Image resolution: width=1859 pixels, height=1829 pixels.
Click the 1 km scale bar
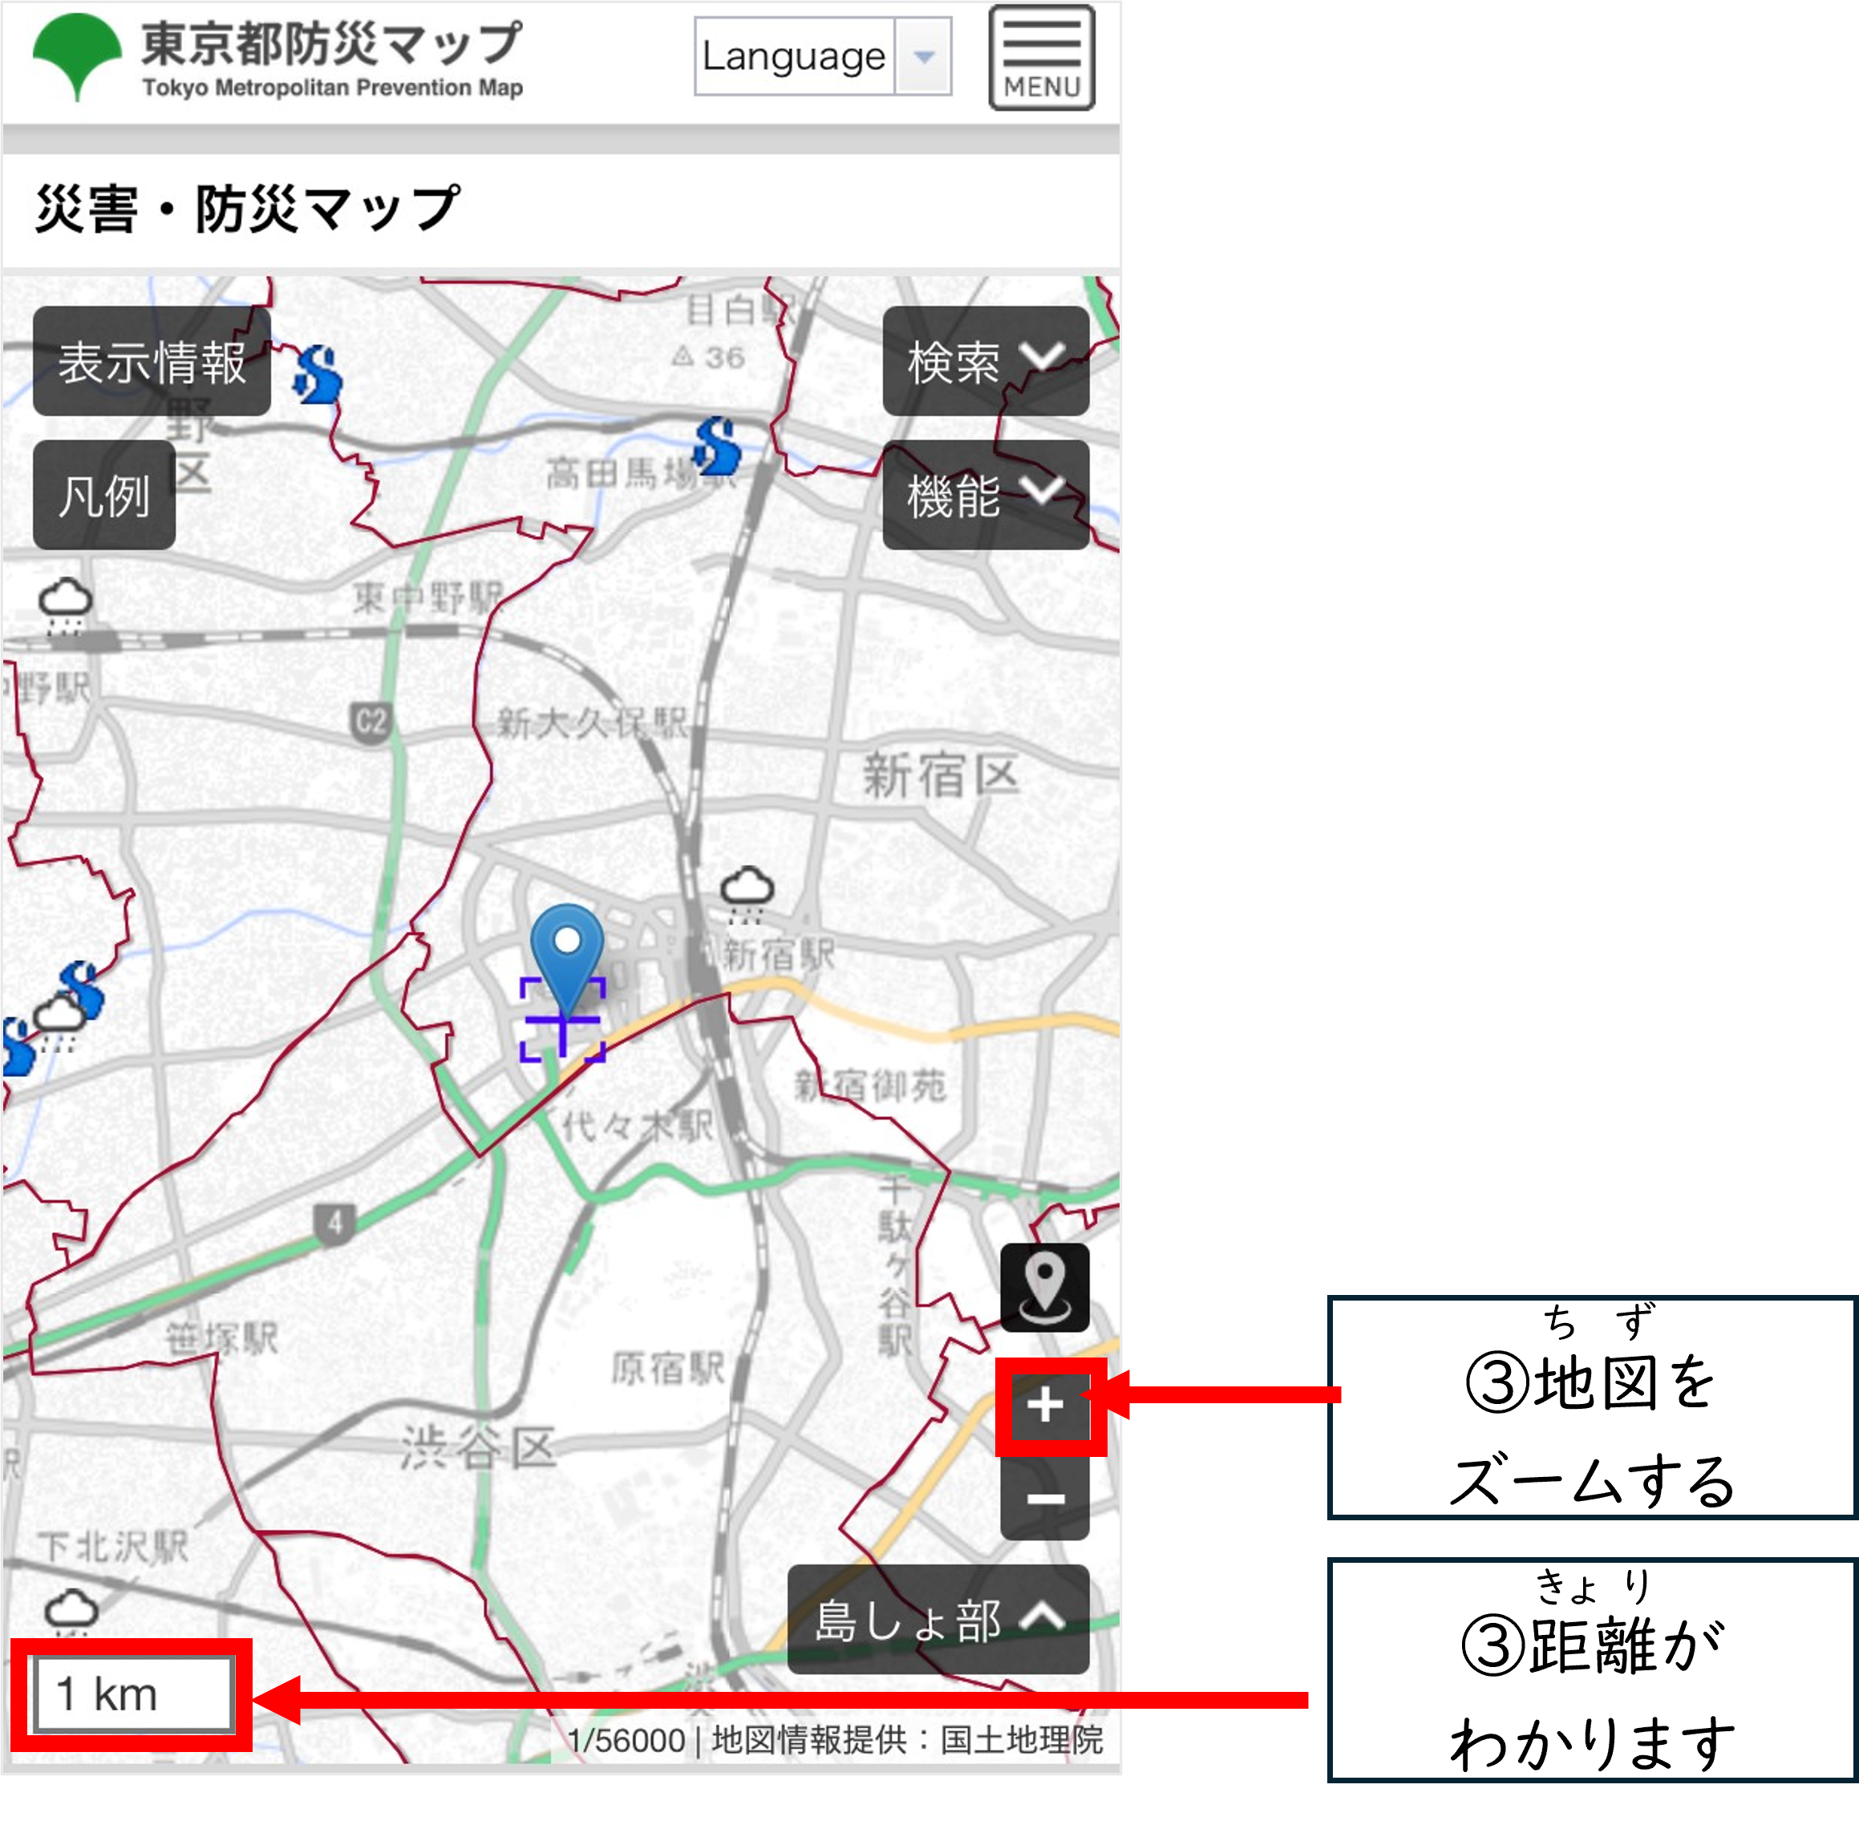(x=132, y=1694)
